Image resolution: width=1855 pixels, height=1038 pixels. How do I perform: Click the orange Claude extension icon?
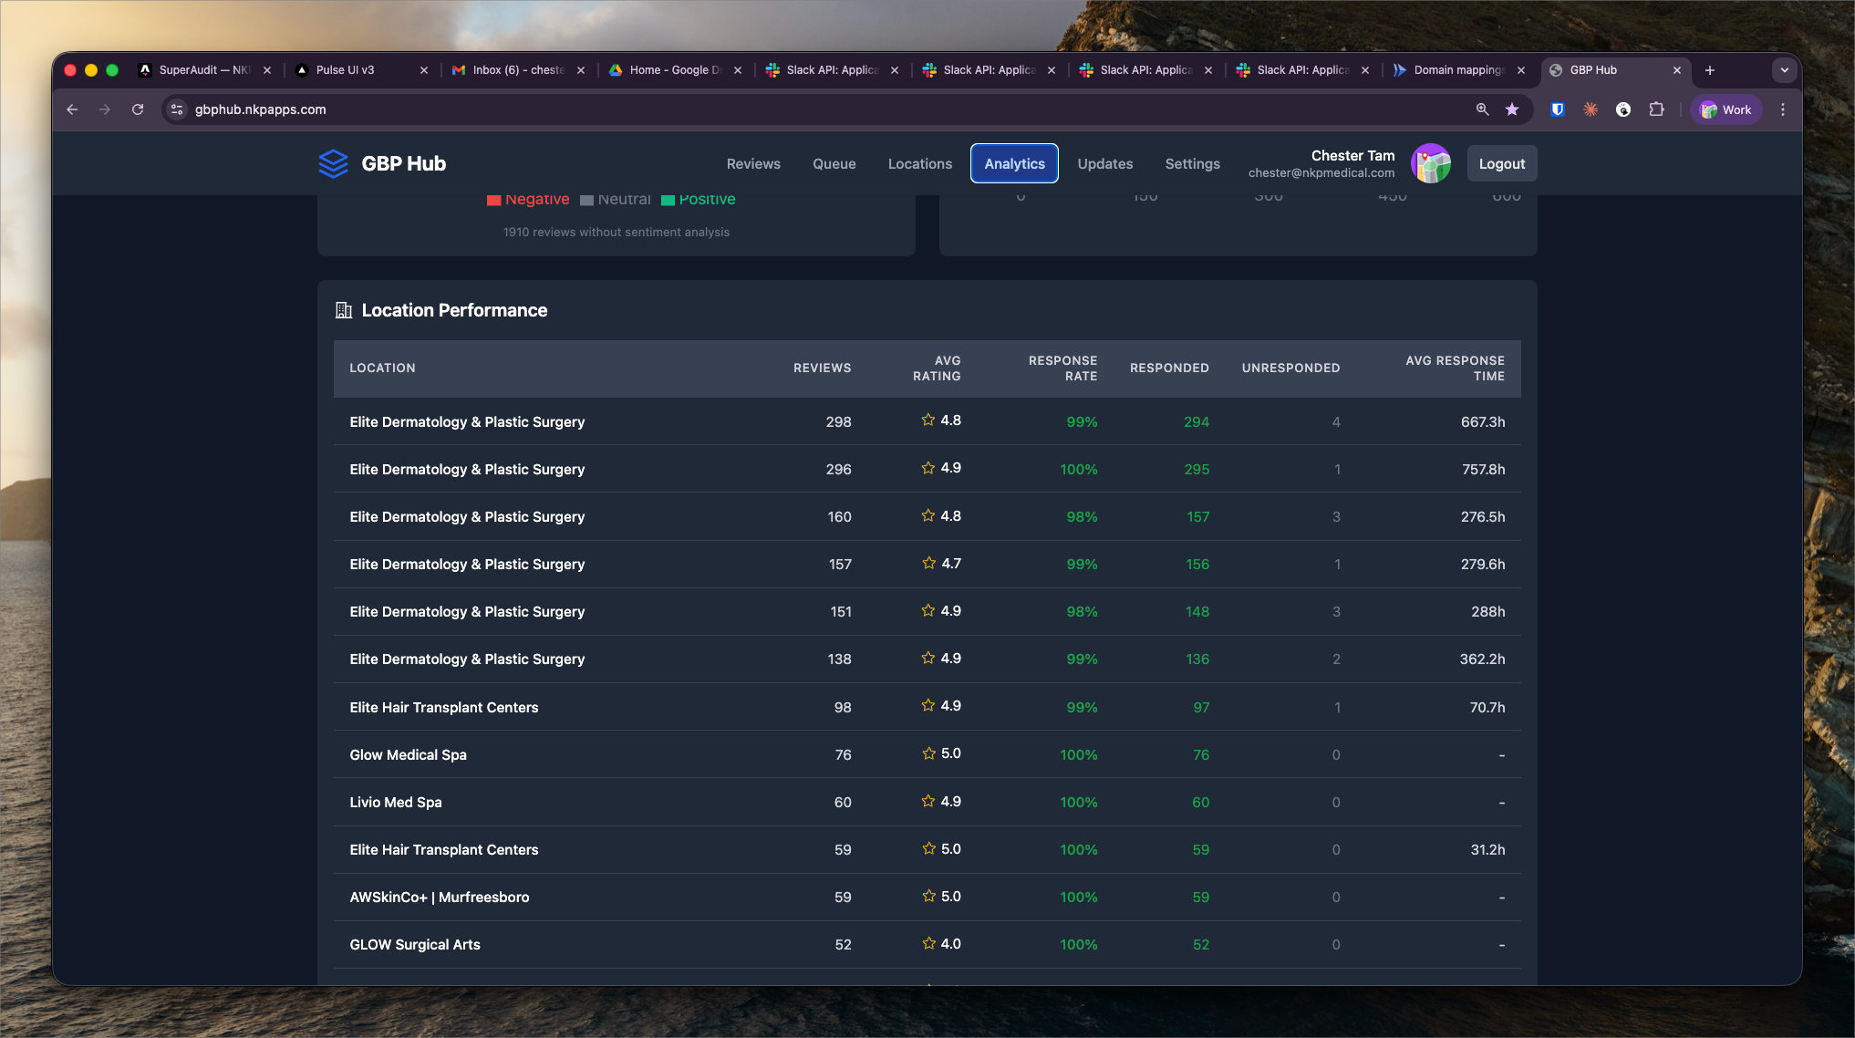tap(1591, 109)
